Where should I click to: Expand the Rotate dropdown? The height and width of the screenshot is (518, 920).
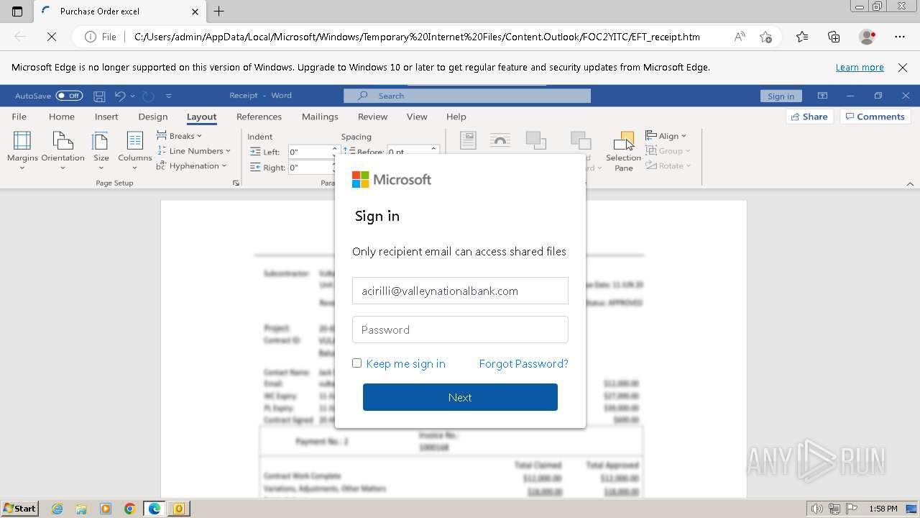(668, 166)
